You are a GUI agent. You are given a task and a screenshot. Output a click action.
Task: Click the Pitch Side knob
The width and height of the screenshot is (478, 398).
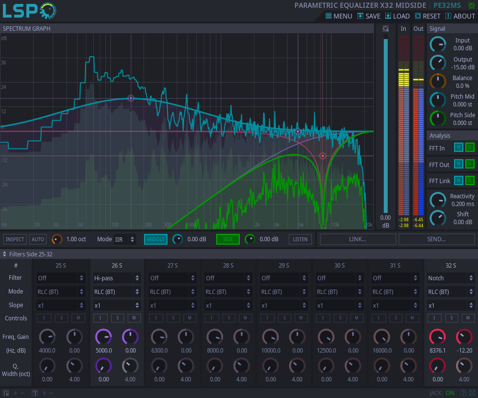point(438,119)
